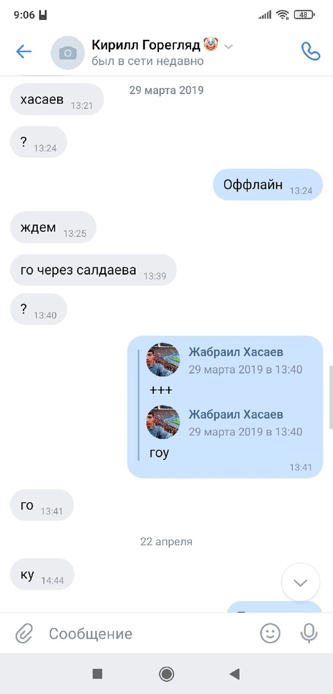Tap the Android back triangle button
This screenshot has height=694, width=333.
click(235, 674)
